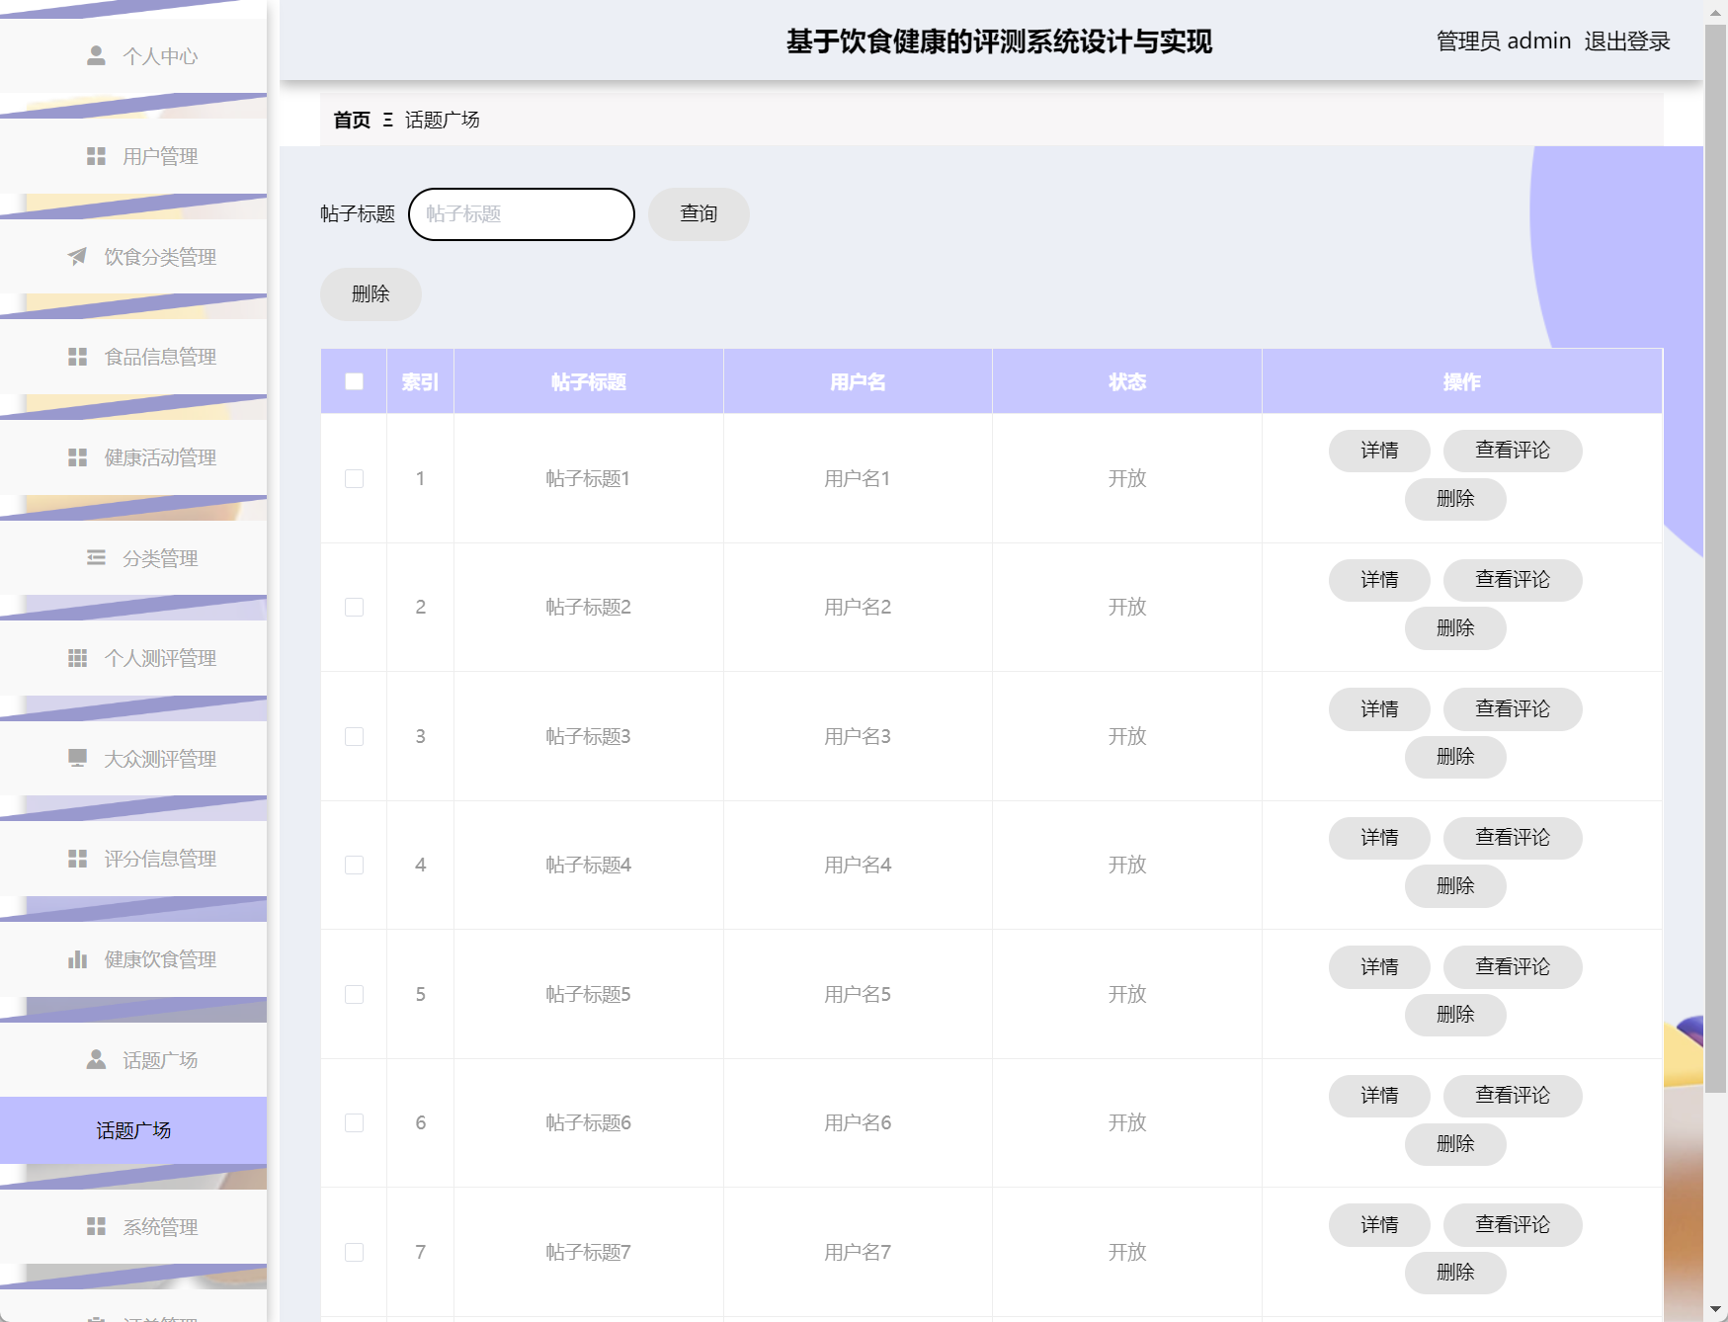
Task: Check the checkbox for row 帖子标题5
Action: tap(354, 994)
